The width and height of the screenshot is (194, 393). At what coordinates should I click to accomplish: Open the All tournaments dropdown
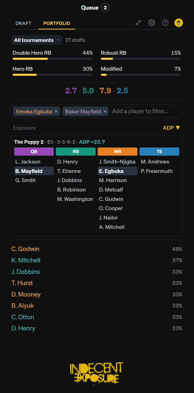point(37,40)
